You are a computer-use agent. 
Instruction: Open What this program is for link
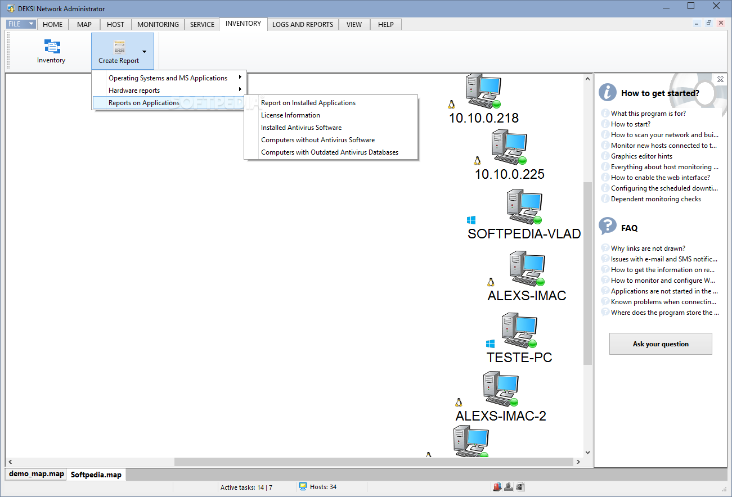[x=648, y=114]
